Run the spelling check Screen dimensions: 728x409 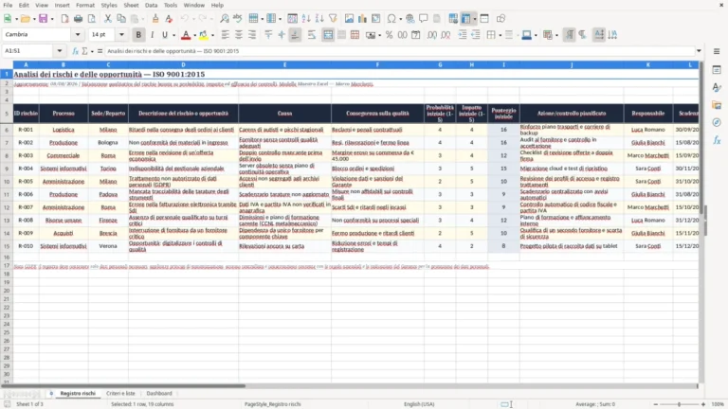click(238, 19)
